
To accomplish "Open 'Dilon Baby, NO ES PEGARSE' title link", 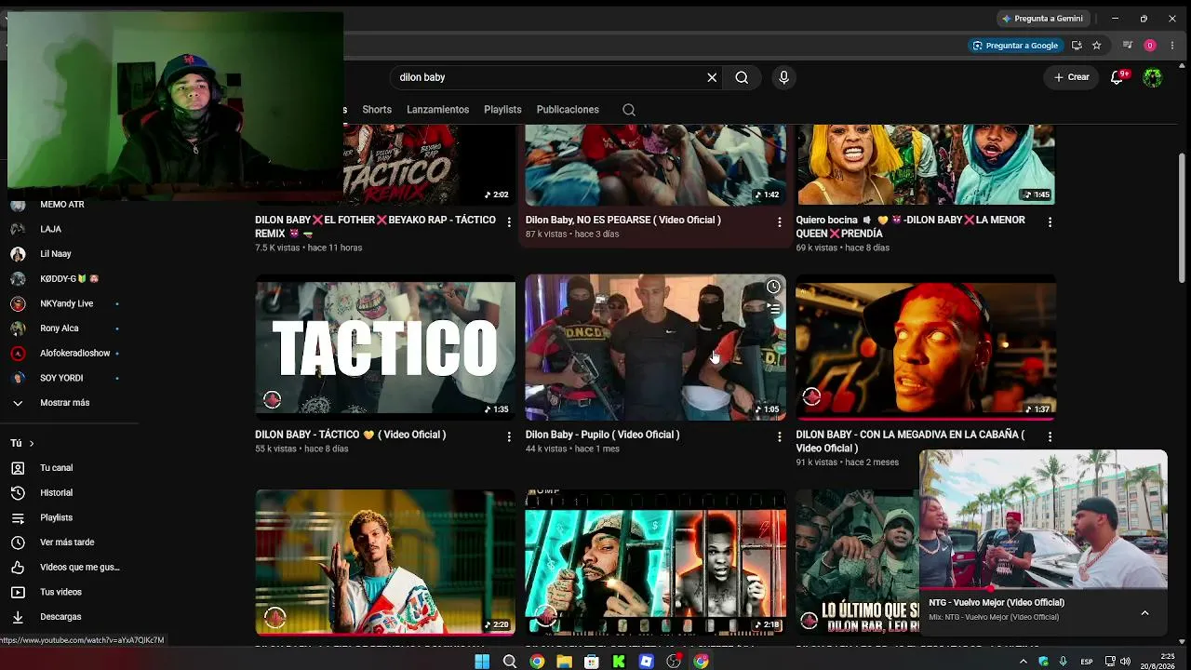I will (x=623, y=221).
